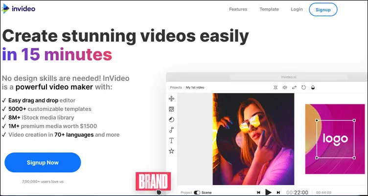Open the image media icon in the sidebar
368x196 pixels.
point(172,109)
